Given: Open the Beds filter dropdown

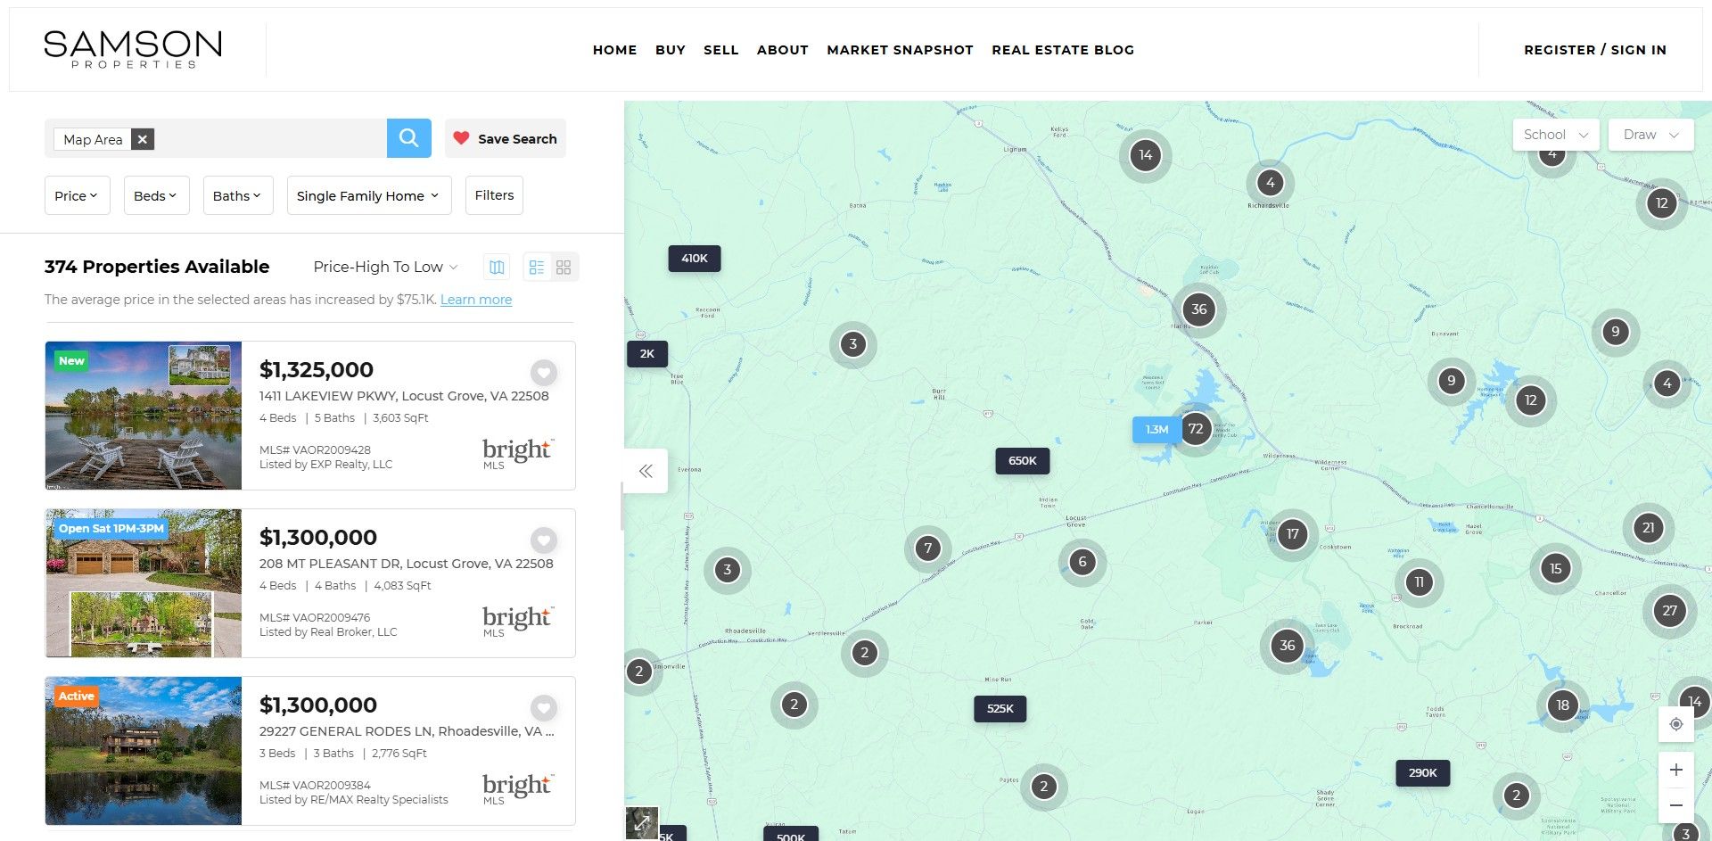Looking at the screenshot, I should (156, 195).
